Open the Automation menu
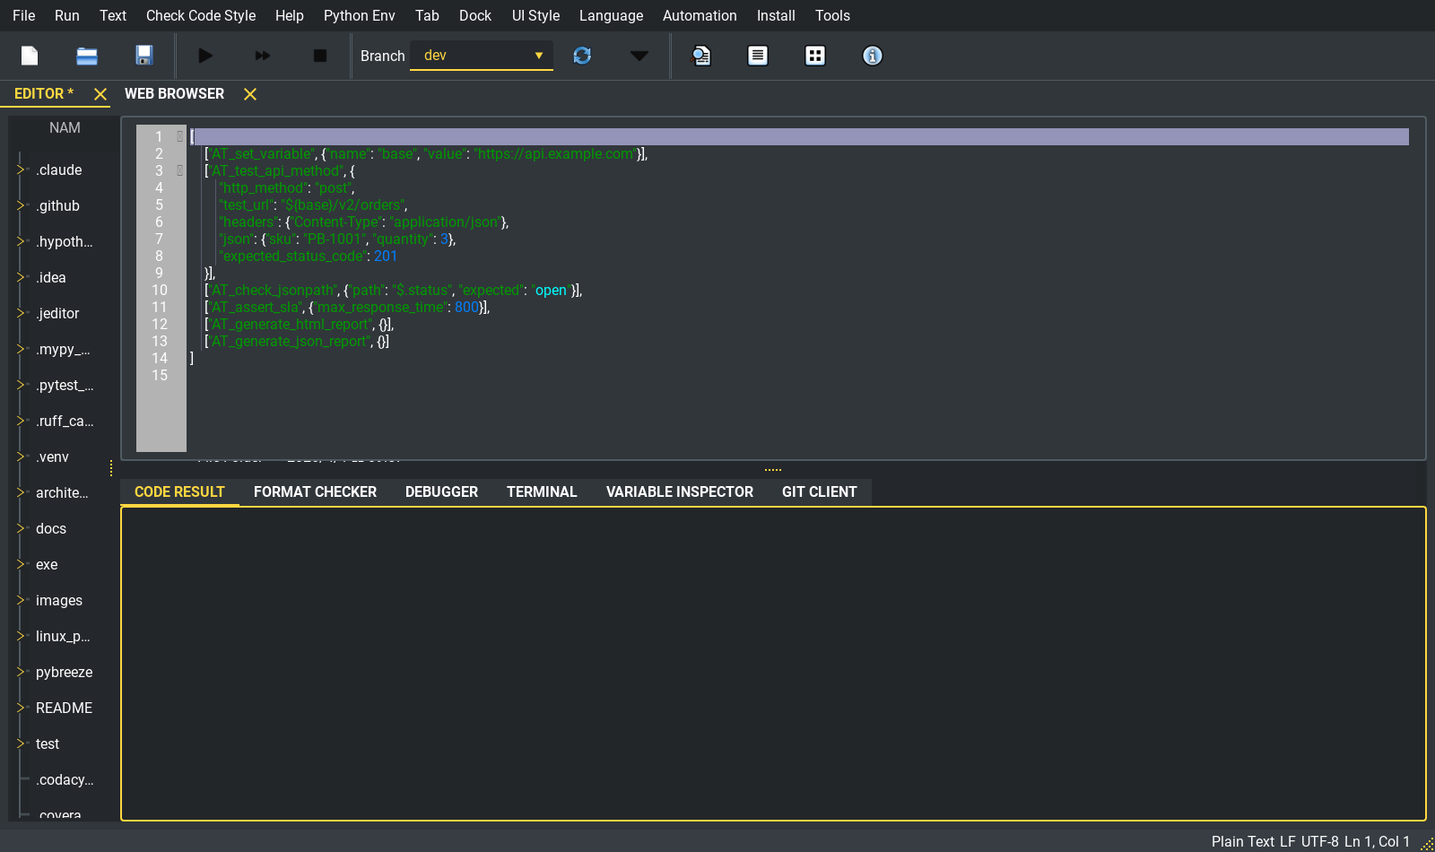This screenshot has height=852, width=1435. pos(700,15)
